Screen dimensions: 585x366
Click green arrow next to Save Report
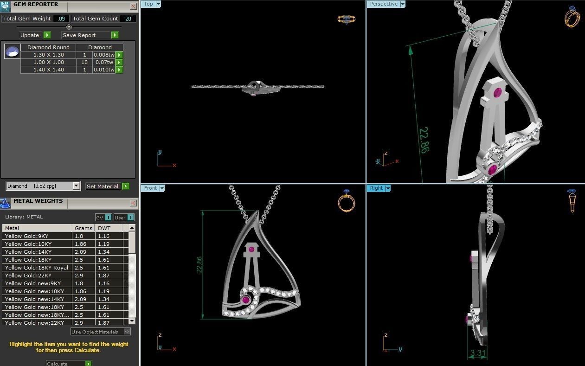(x=115, y=35)
